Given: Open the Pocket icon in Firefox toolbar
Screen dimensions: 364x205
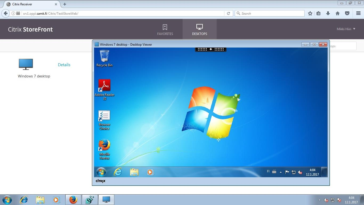Looking at the screenshot, I should 347,13.
